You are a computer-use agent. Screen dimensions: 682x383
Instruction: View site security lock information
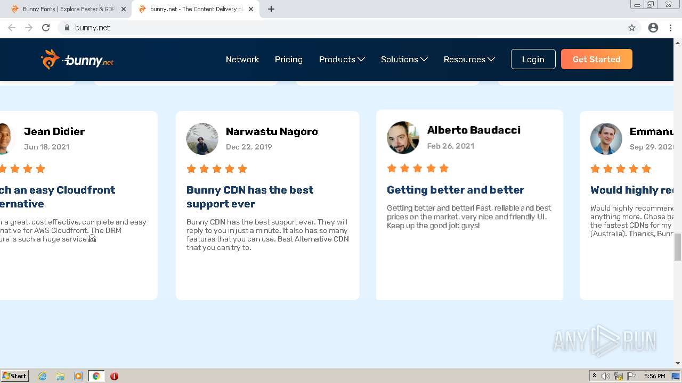[67, 28]
